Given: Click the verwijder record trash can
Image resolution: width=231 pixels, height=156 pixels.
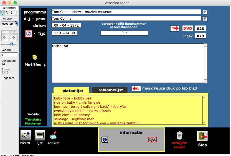Looking at the screenshot, I should point(180,135).
